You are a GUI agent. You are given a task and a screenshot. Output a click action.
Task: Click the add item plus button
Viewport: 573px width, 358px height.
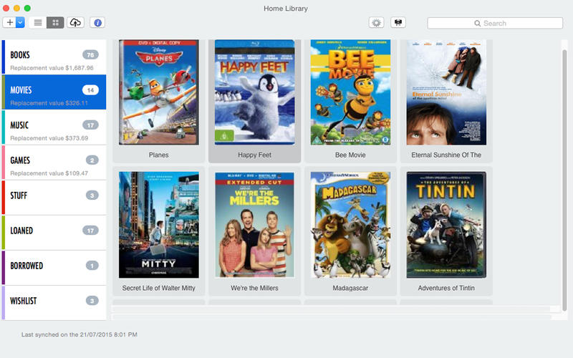coord(9,23)
